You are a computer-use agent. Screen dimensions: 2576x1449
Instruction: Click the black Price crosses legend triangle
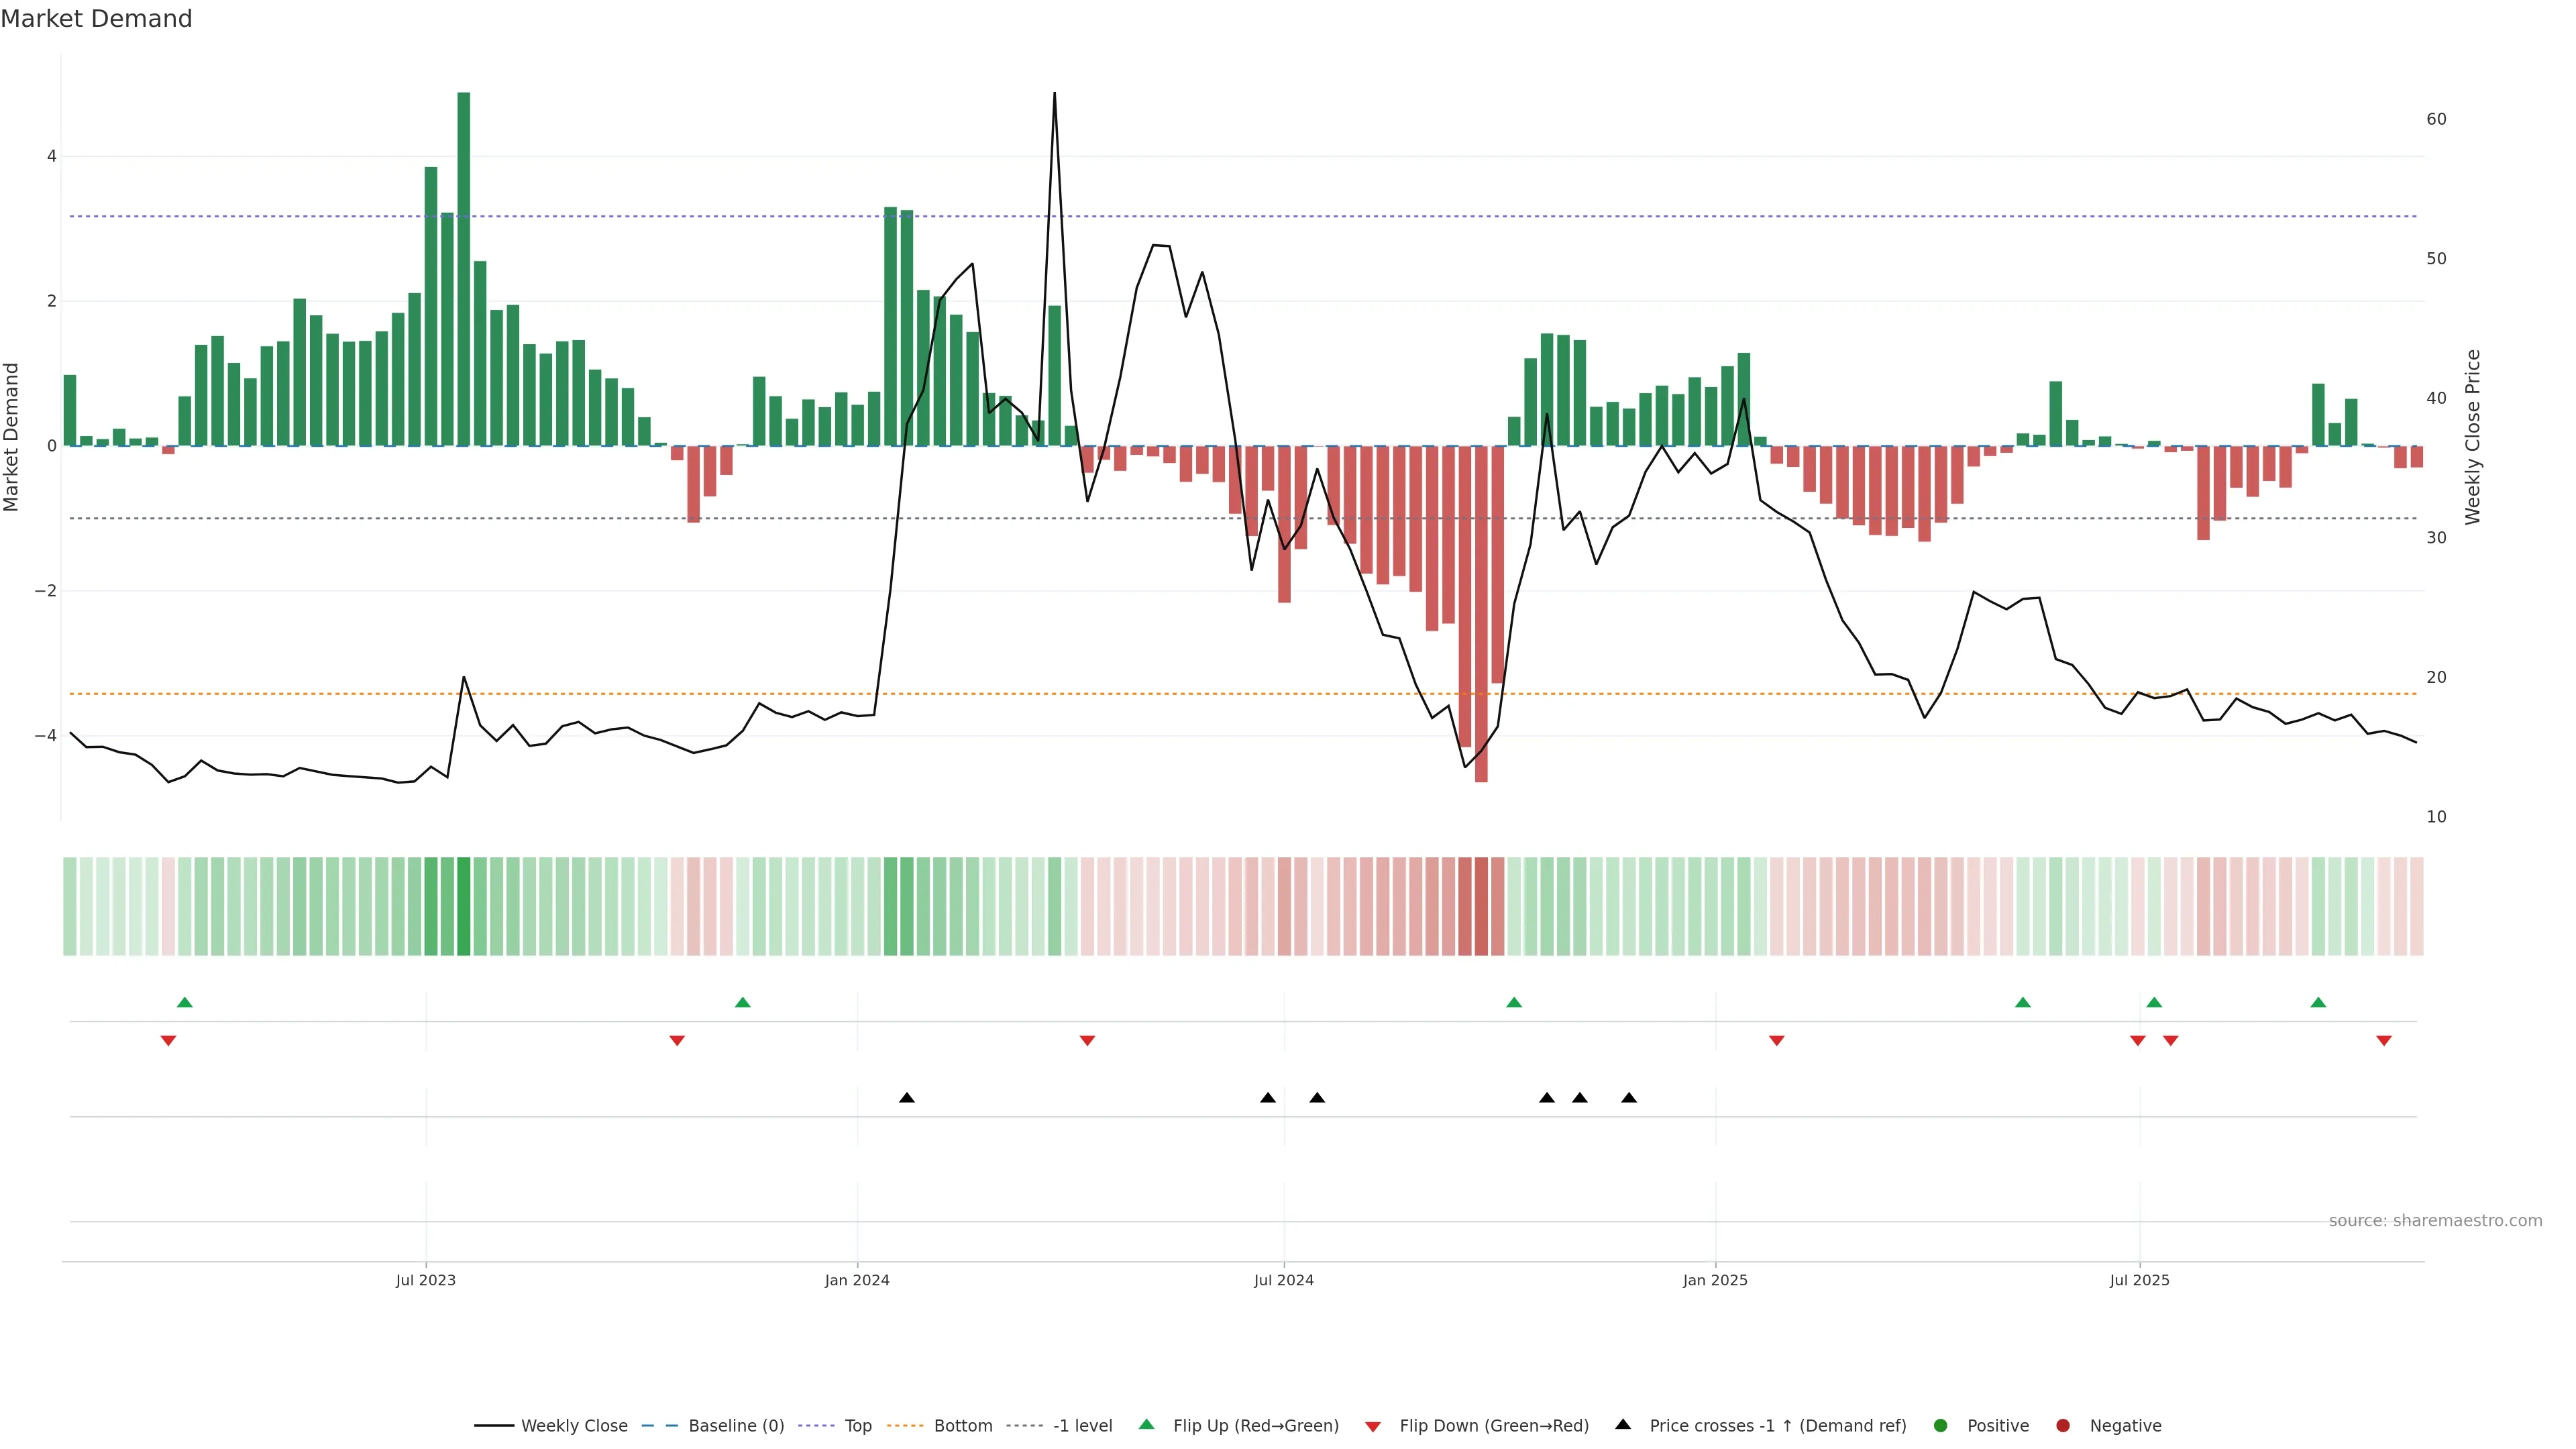point(1623,1425)
